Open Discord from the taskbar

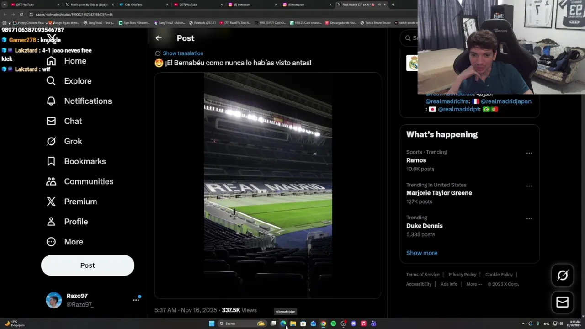pos(353,324)
